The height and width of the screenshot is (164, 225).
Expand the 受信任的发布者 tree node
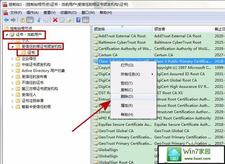coord(13,77)
